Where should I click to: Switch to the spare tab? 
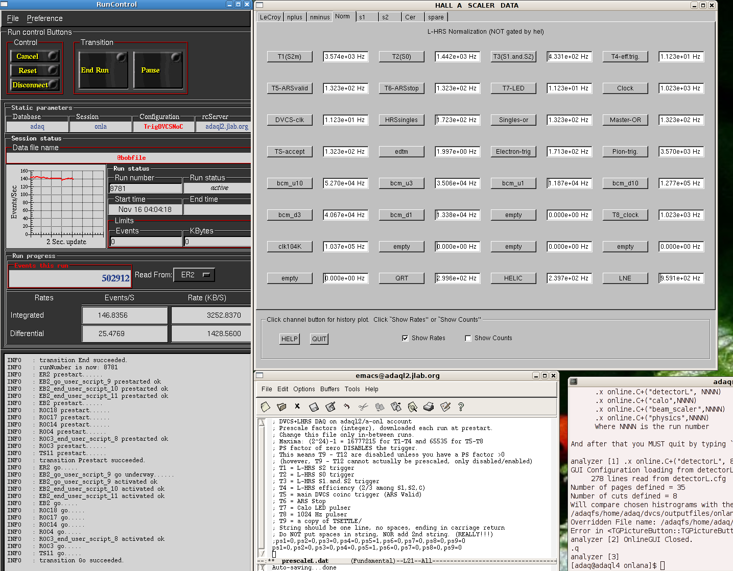[436, 17]
